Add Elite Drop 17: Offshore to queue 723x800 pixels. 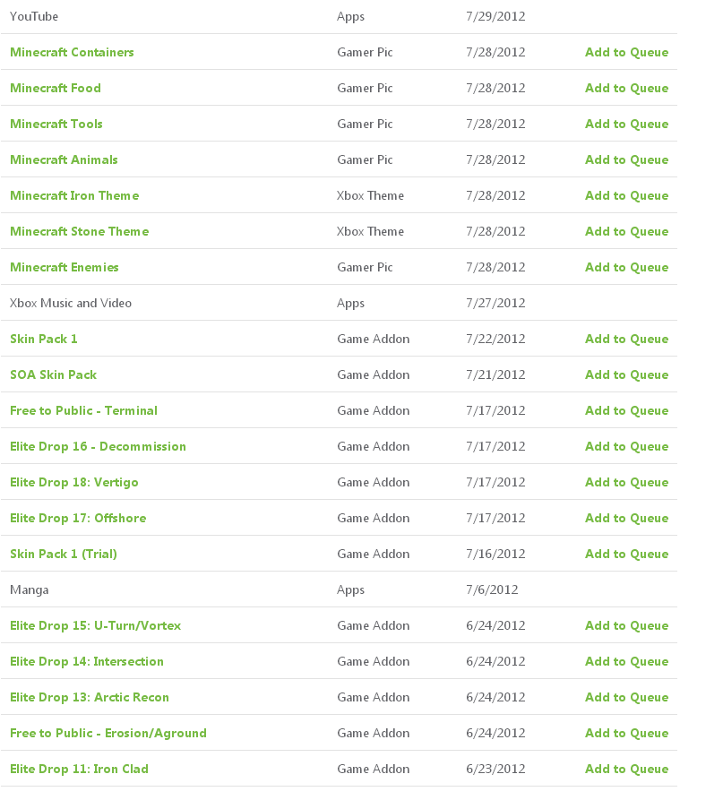(x=626, y=518)
